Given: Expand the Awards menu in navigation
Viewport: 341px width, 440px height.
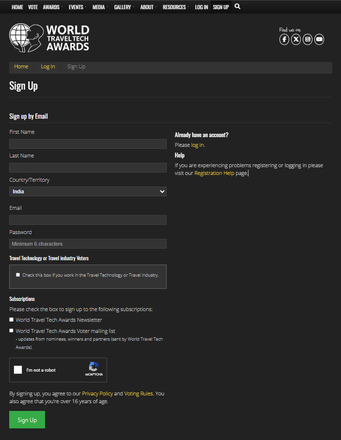Looking at the screenshot, I should tap(52, 7).
